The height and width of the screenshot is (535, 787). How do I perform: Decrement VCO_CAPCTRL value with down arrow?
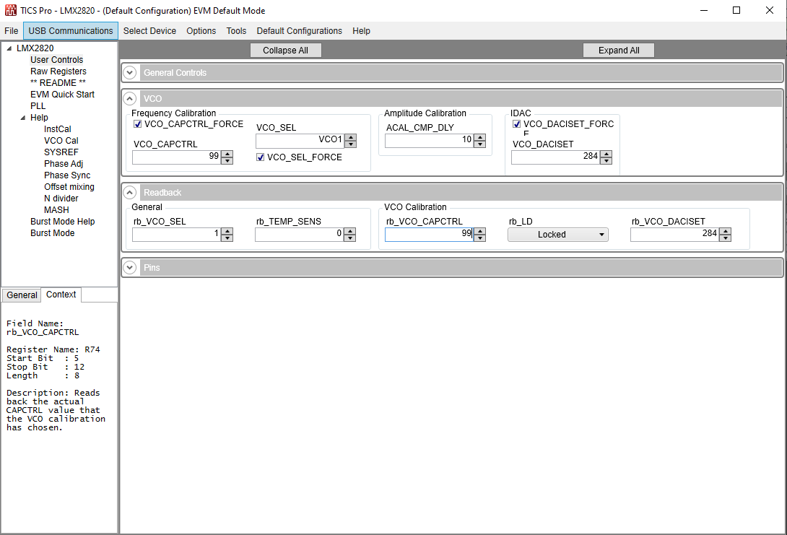point(227,160)
